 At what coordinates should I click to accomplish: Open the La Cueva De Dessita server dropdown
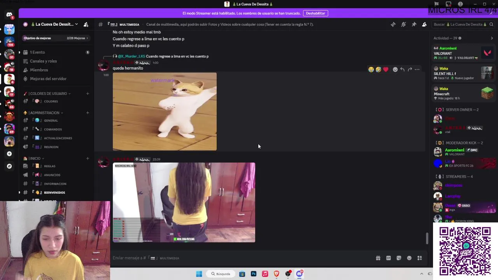point(54,24)
